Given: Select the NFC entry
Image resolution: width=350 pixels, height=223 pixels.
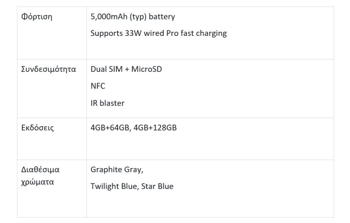Looking at the screenshot, I should click(x=98, y=86).
